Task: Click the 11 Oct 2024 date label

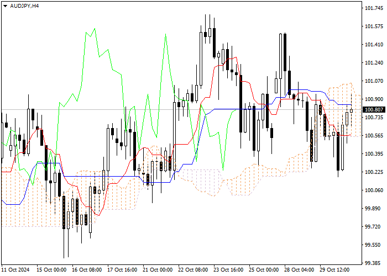Action: click(15, 270)
